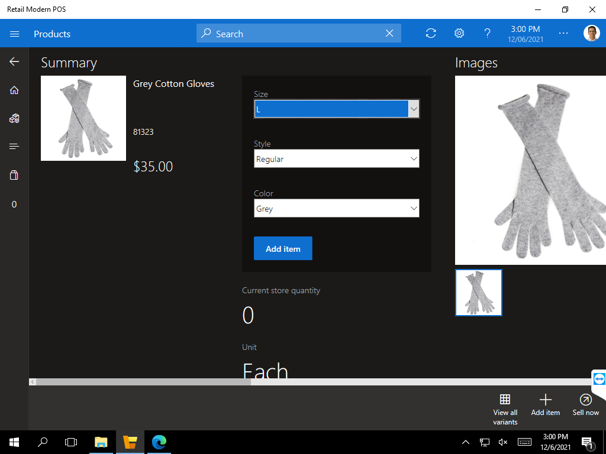This screenshot has width=606, height=454.
Task: Click the back arrow in sidebar
Action: [14, 61]
